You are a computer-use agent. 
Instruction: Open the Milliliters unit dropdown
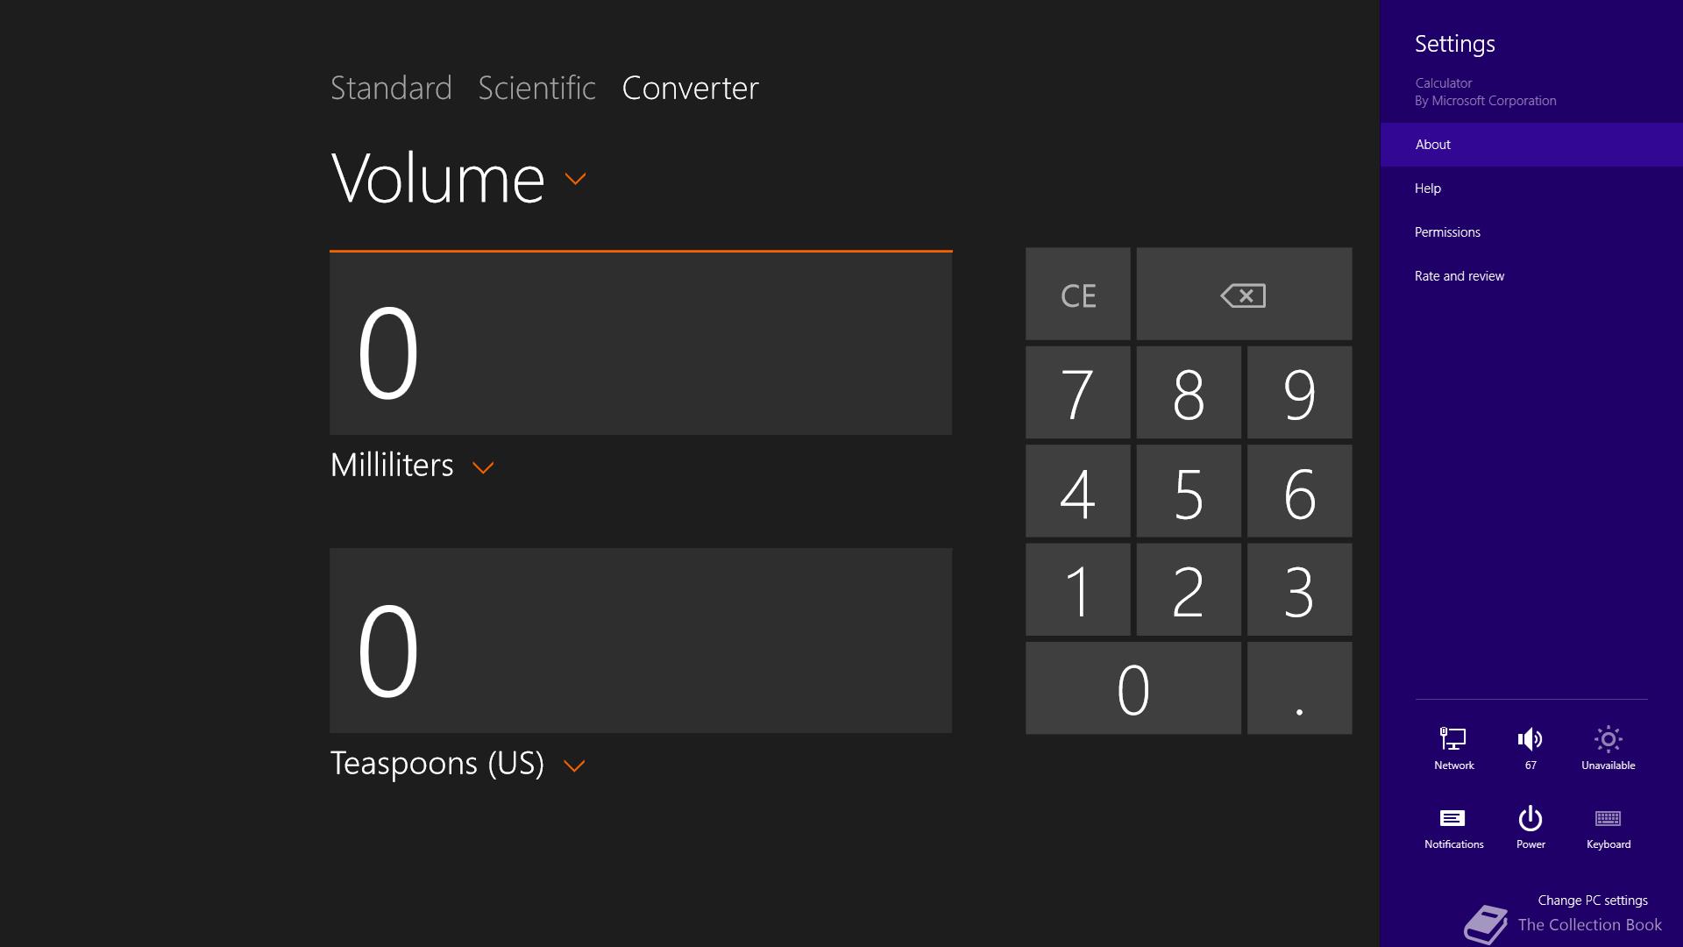(412, 466)
